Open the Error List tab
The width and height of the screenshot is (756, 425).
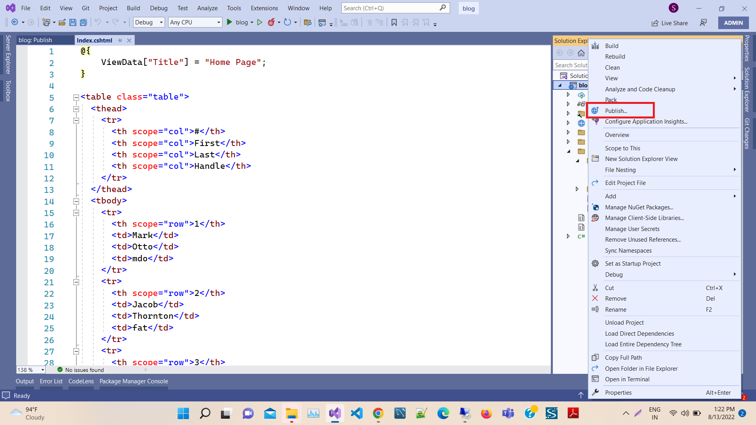pyautogui.click(x=51, y=381)
